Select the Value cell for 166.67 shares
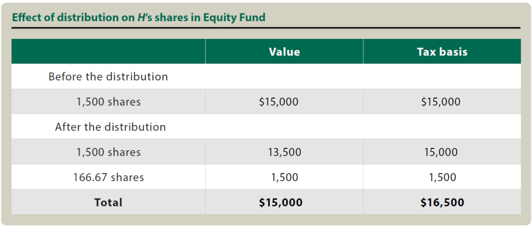 284,177
